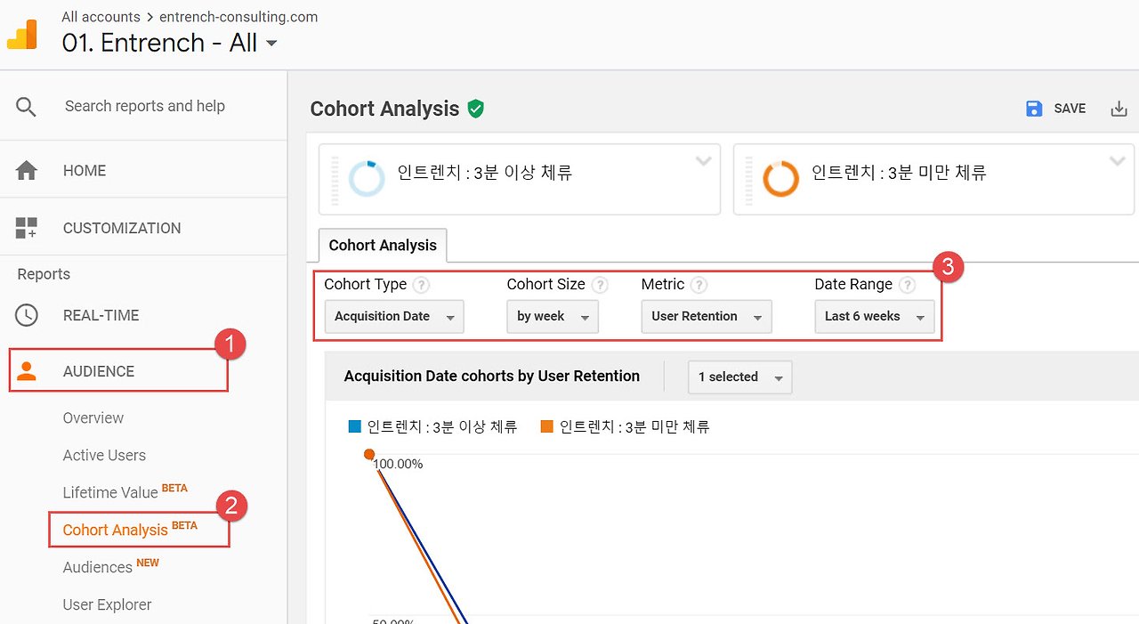This screenshot has width=1139, height=624.
Task: Click the orange donut segment icon
Action: (780, 178)
